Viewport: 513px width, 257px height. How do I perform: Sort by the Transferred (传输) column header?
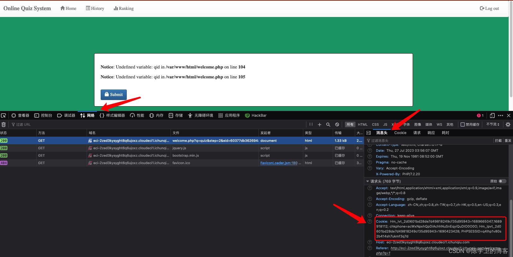click(x=344, y=133)
